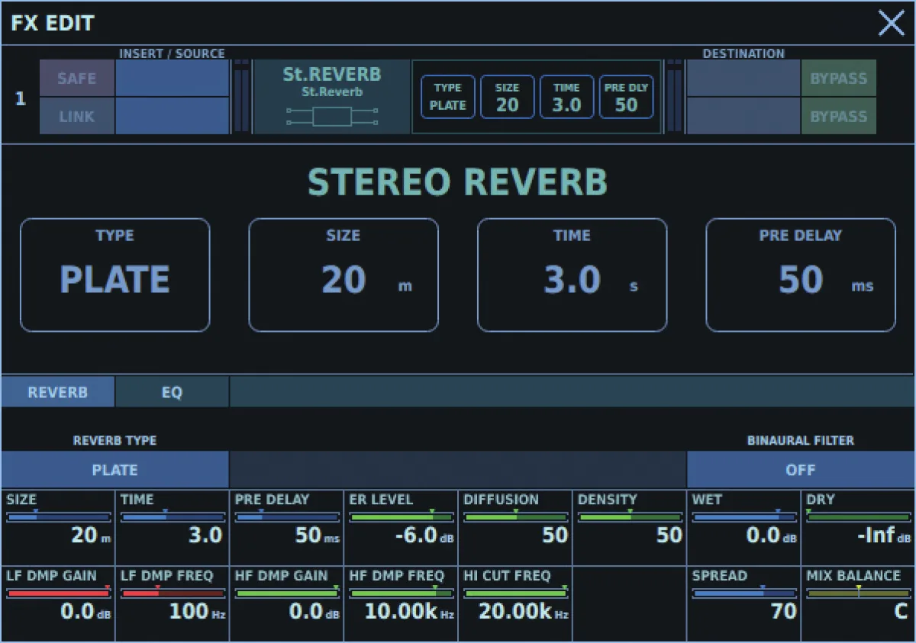Adjust the MIX BALANCE slider

(859, 593)
